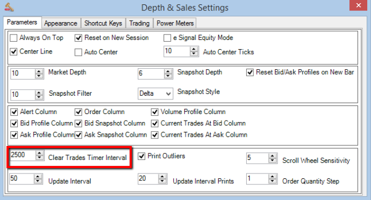Toggle the Print Outliers checkbox
Image resolution: width=371 pixels, height=200 pixels.
pos(141,156)
